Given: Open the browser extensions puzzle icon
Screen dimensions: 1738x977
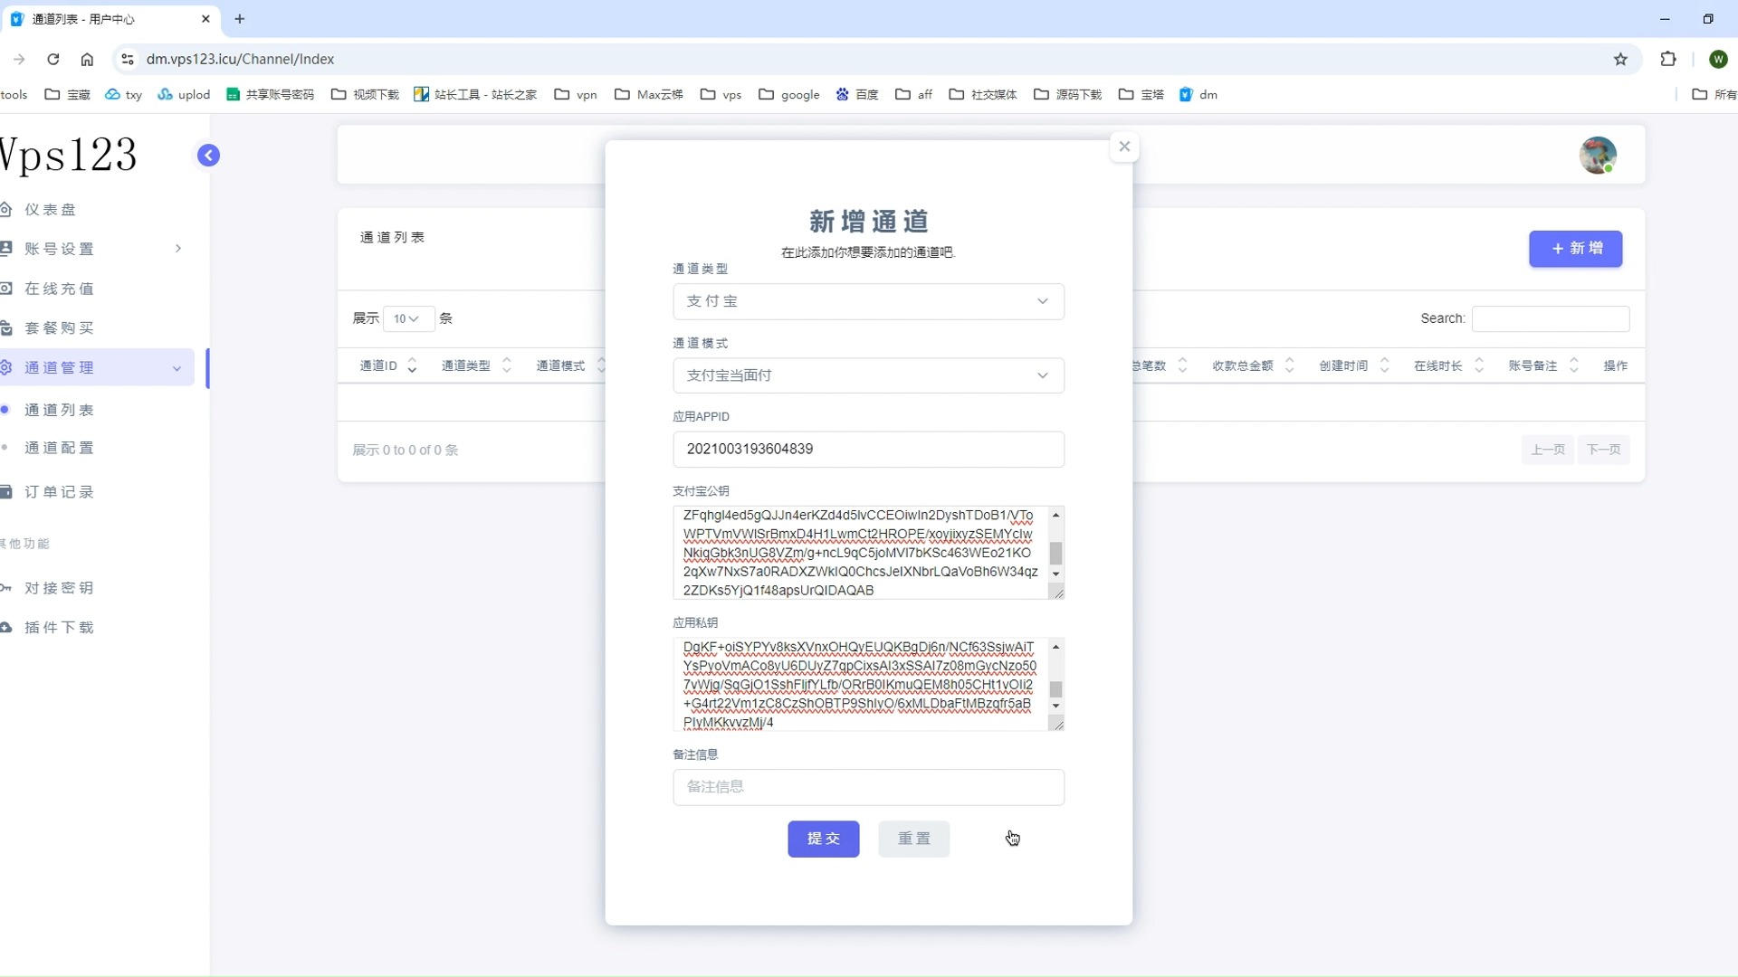Looking at the screenshot, I should [x=1668, y=59].
